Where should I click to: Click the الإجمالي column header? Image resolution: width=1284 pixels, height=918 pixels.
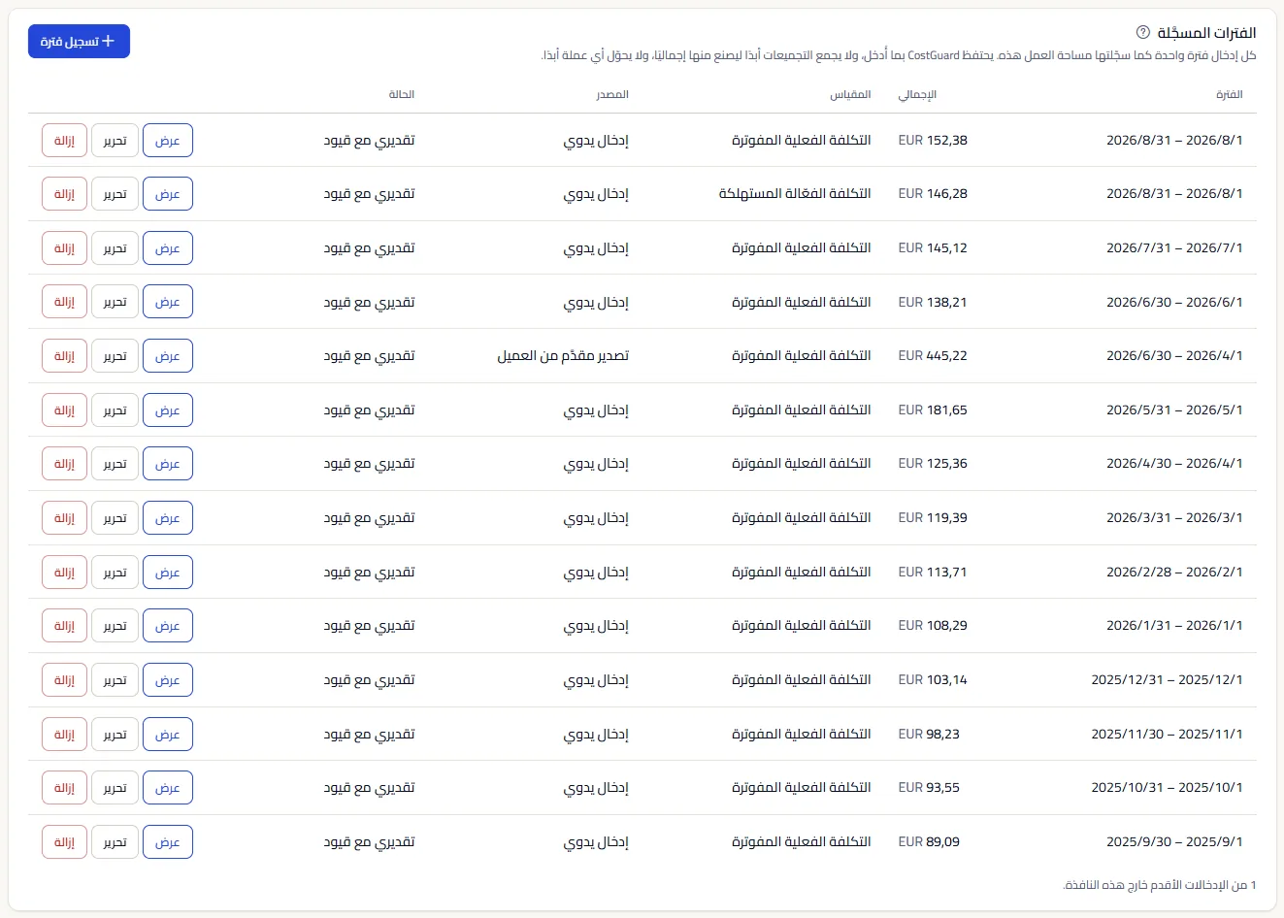[917, 94]
